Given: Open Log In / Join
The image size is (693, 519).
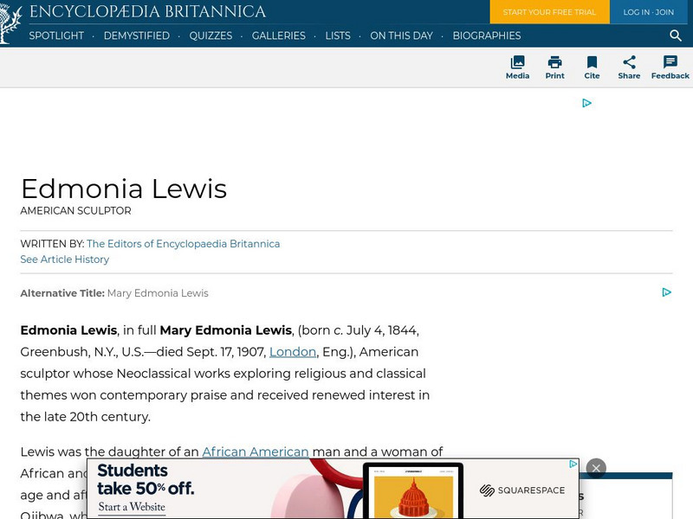Looking at the screenshot, I should 648,12.
